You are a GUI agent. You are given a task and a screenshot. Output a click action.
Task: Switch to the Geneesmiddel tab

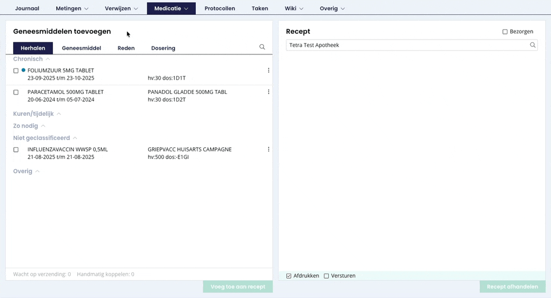coord(82,48)
